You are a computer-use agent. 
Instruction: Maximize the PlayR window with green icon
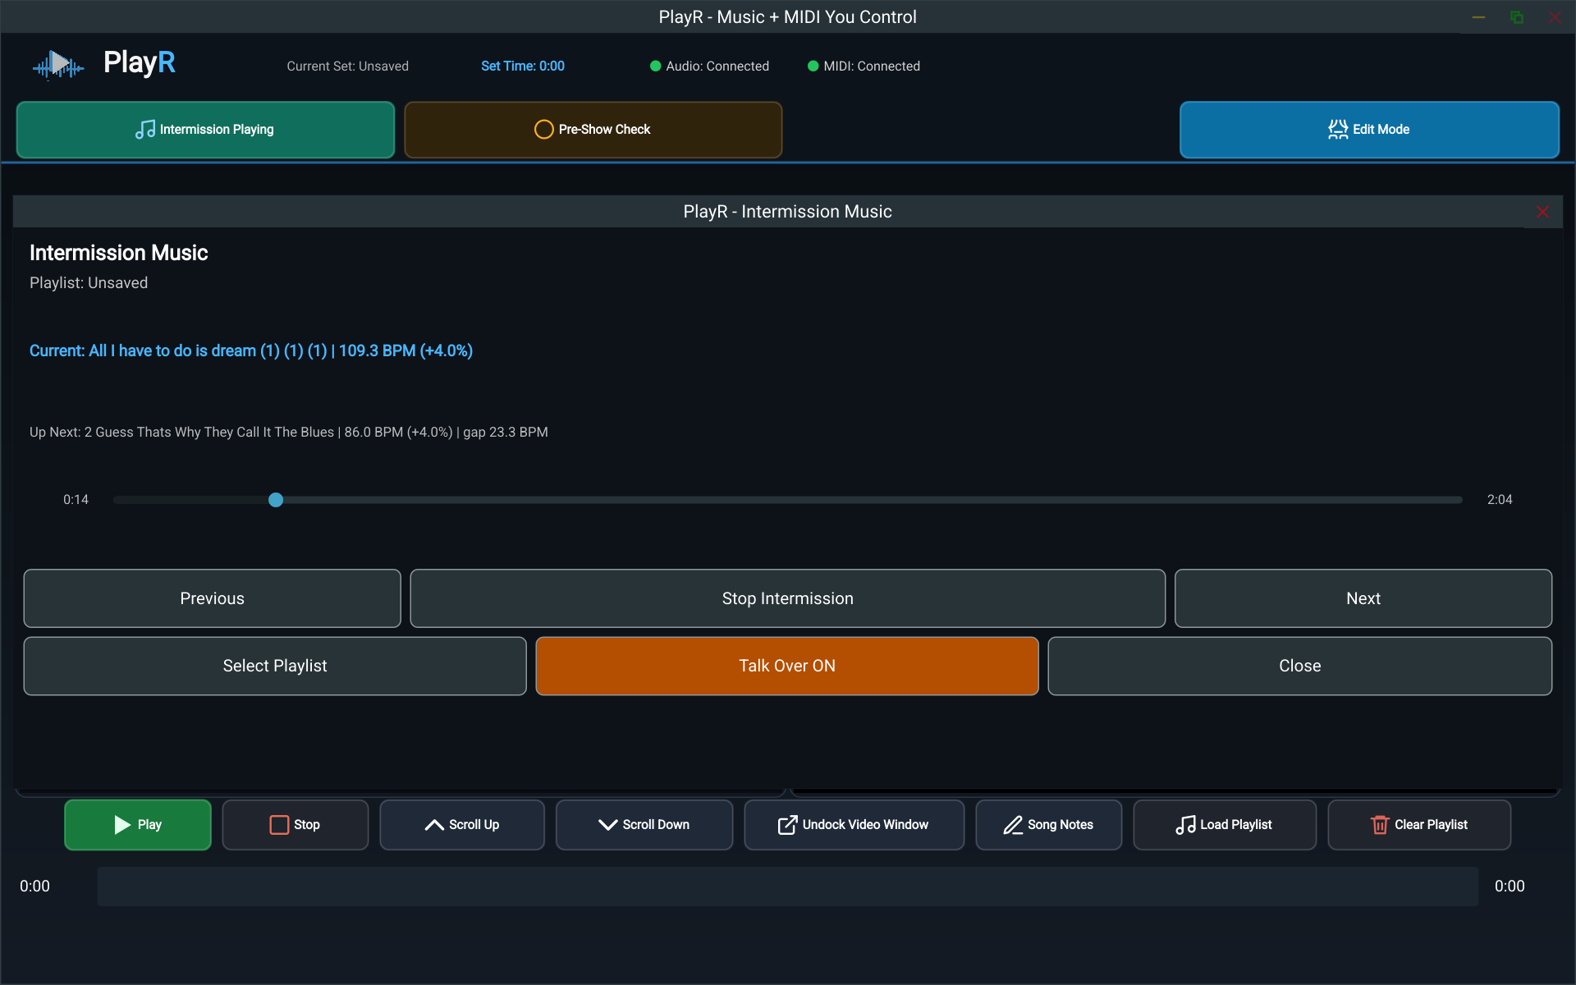point(1517,17)
